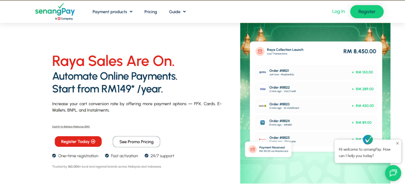Switch to Bahasa Malaysia language link
The image size is (405, 184).
(x=71, y=126)
